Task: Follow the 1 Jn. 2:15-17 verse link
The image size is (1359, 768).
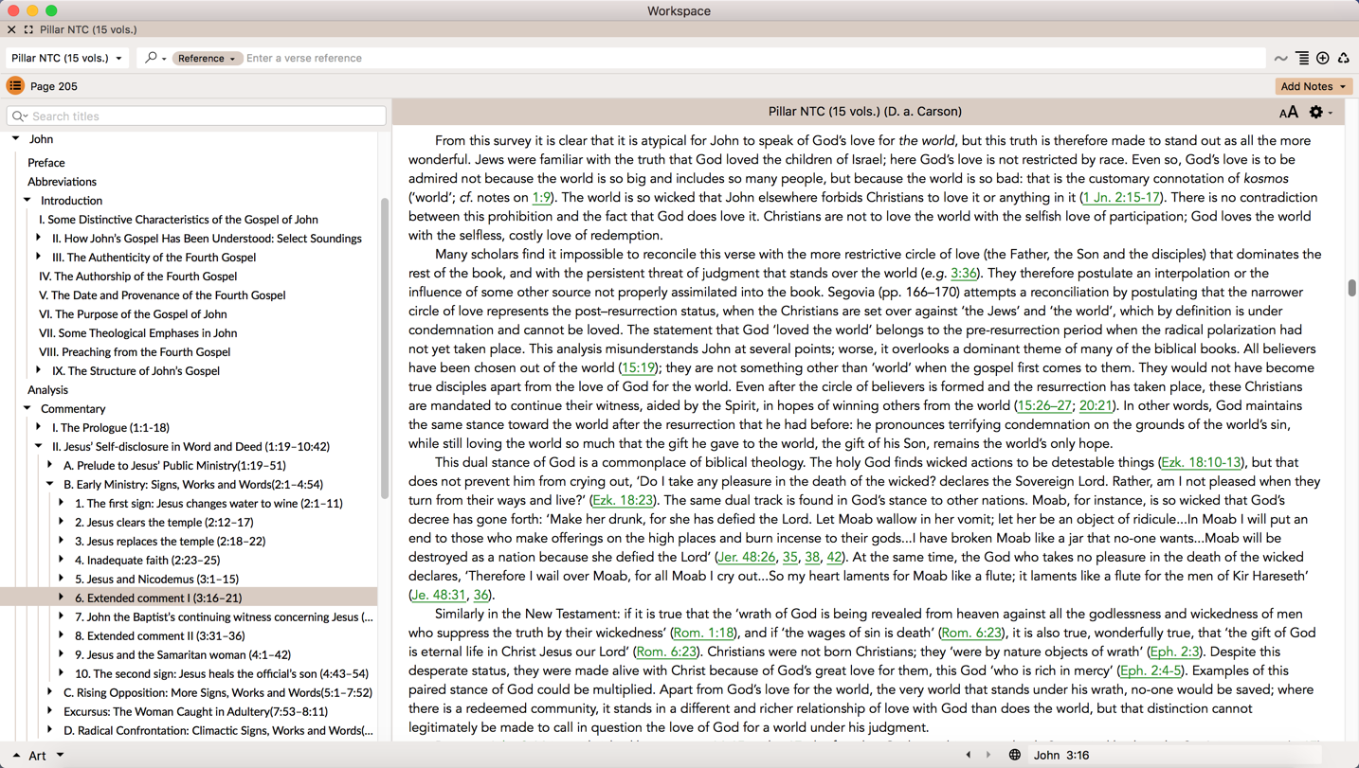Action: click(1121, 198)
